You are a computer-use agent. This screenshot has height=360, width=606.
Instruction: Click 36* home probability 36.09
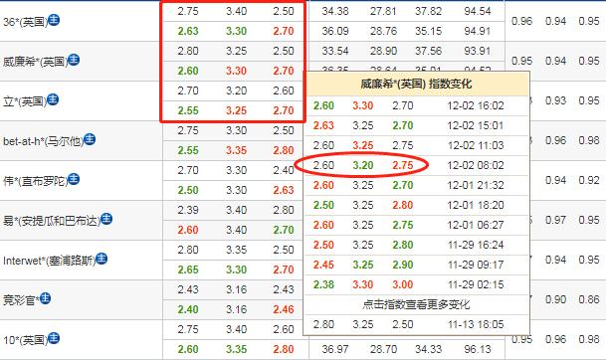(x=335, y=31)
